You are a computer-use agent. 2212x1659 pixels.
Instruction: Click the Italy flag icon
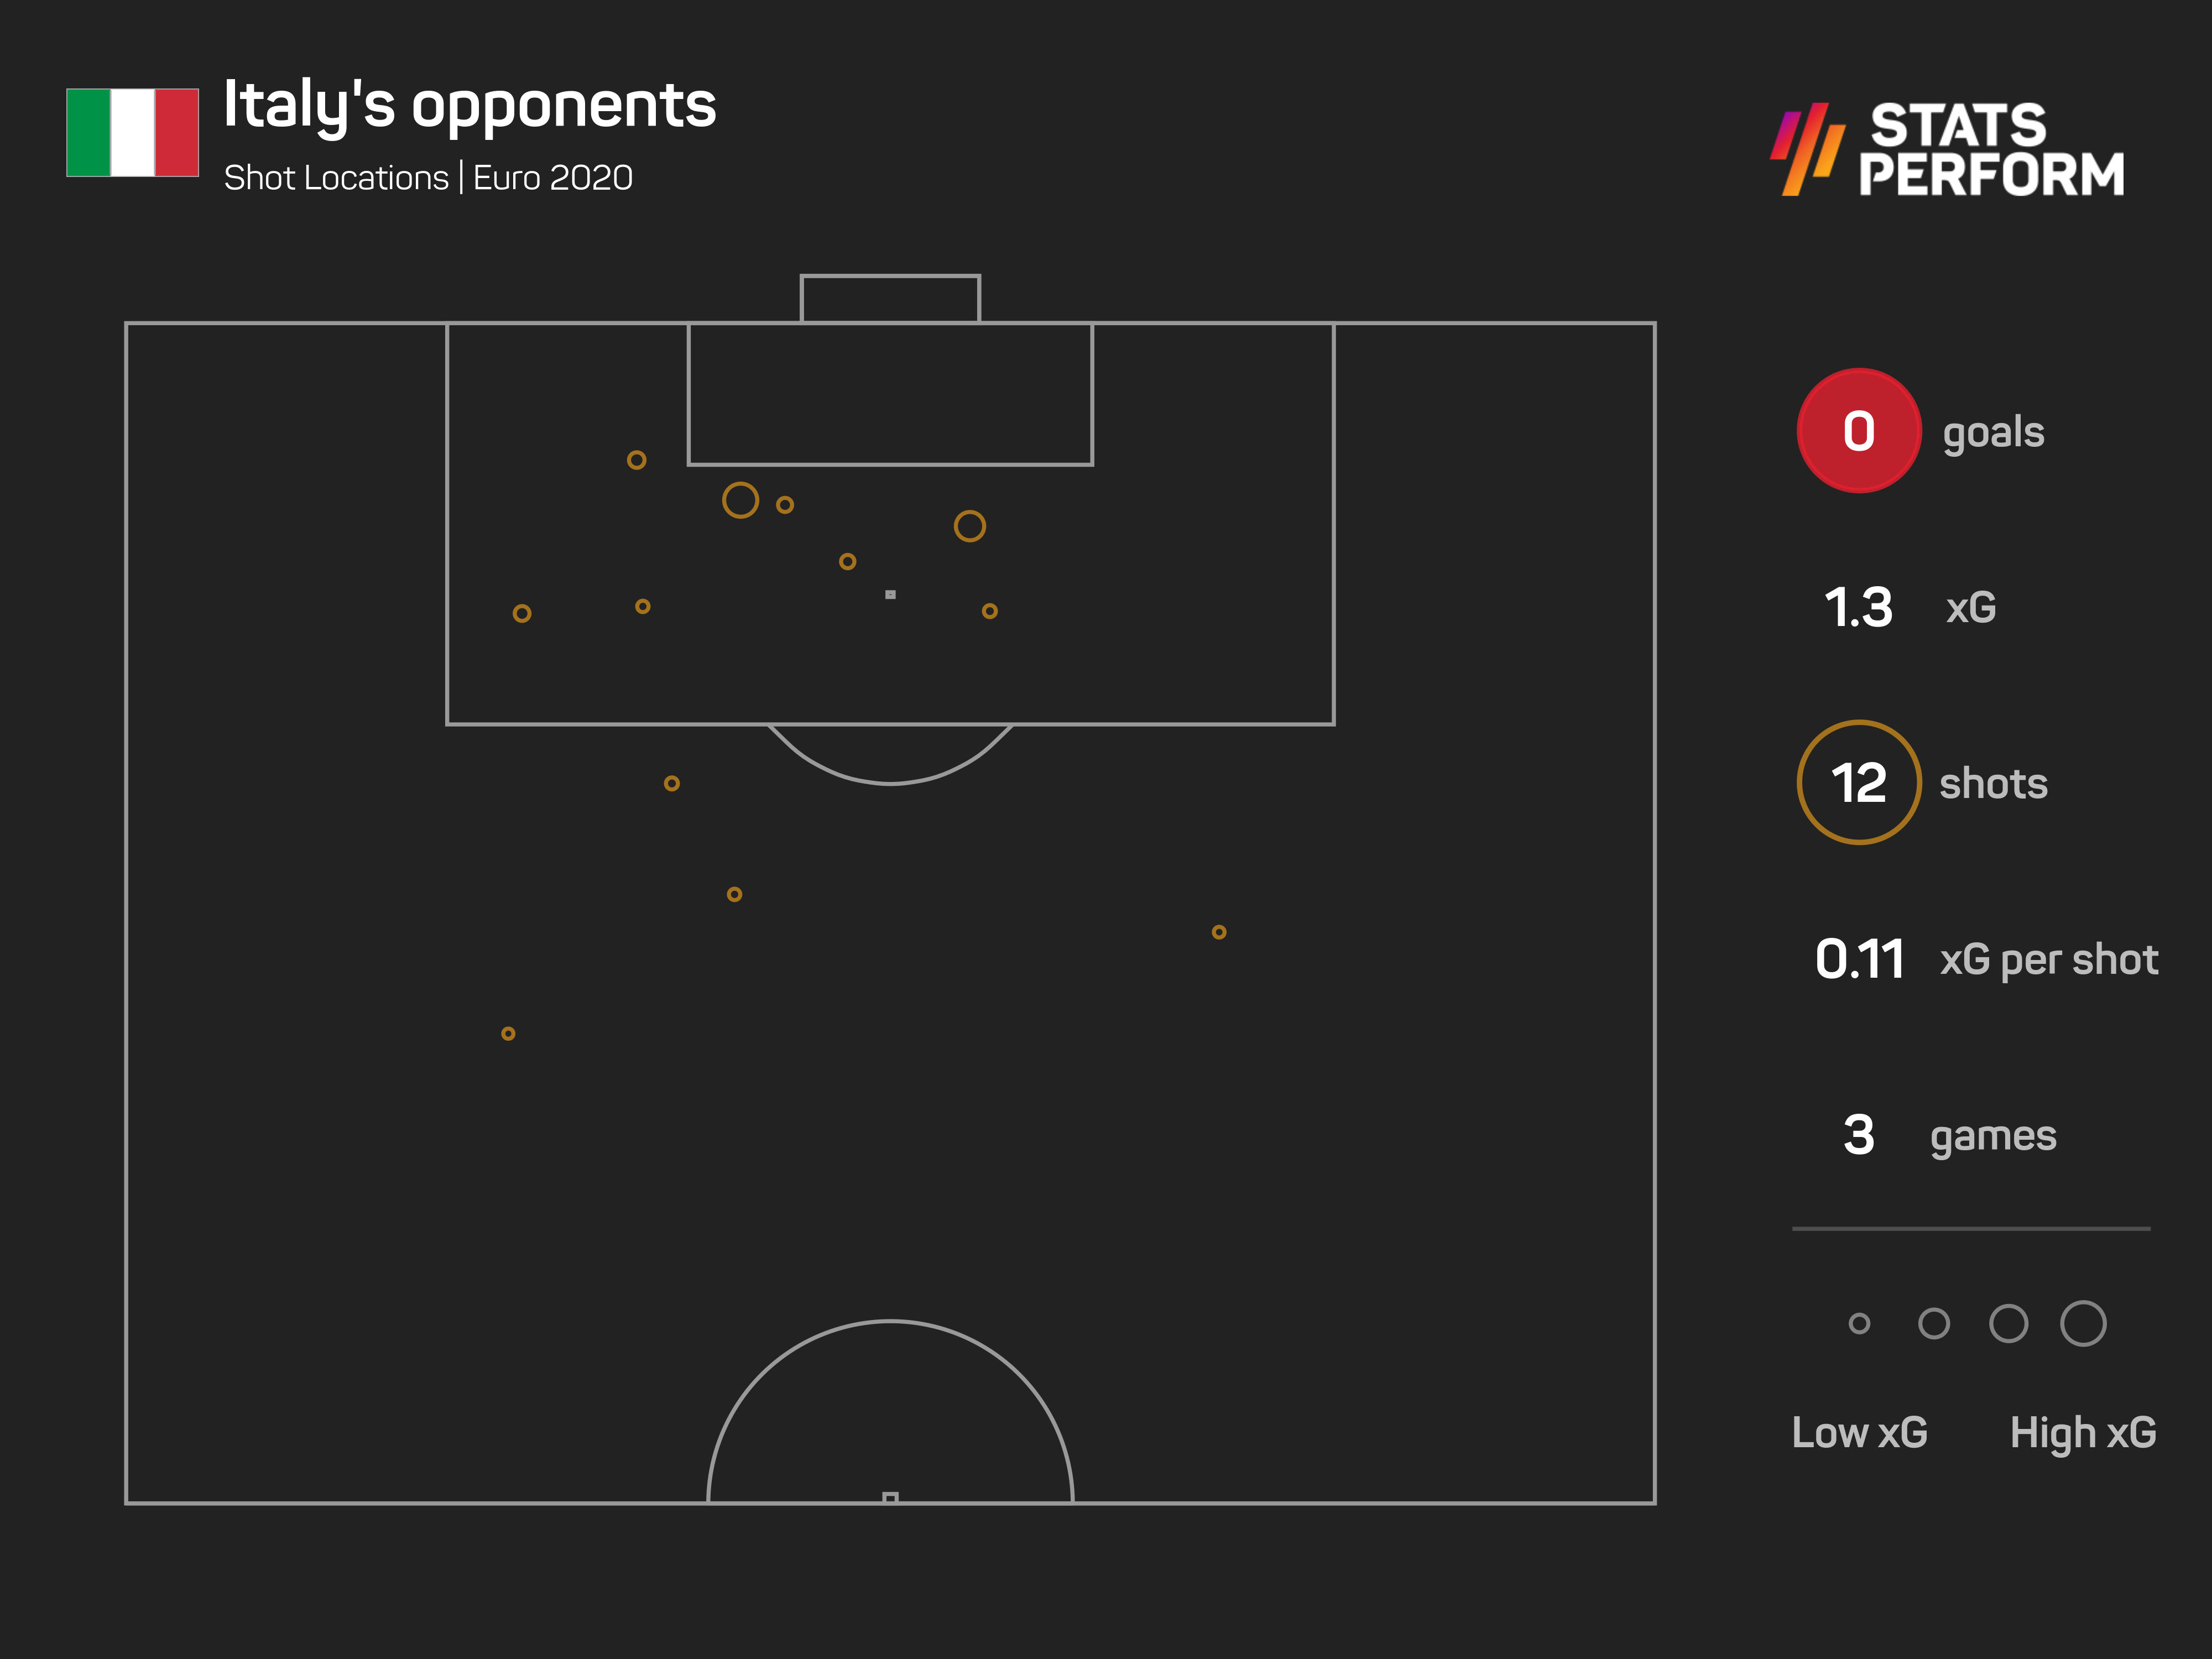[x=132, y=132]
